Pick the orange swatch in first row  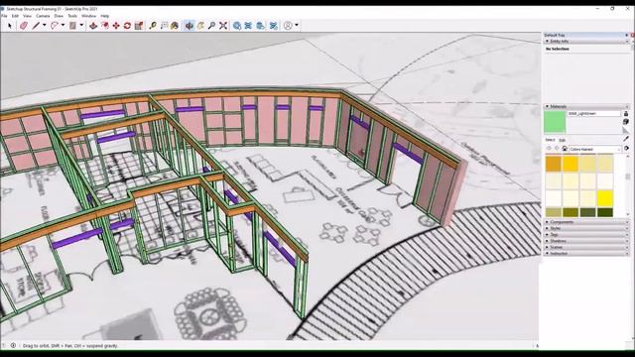[x=554, y=164]
